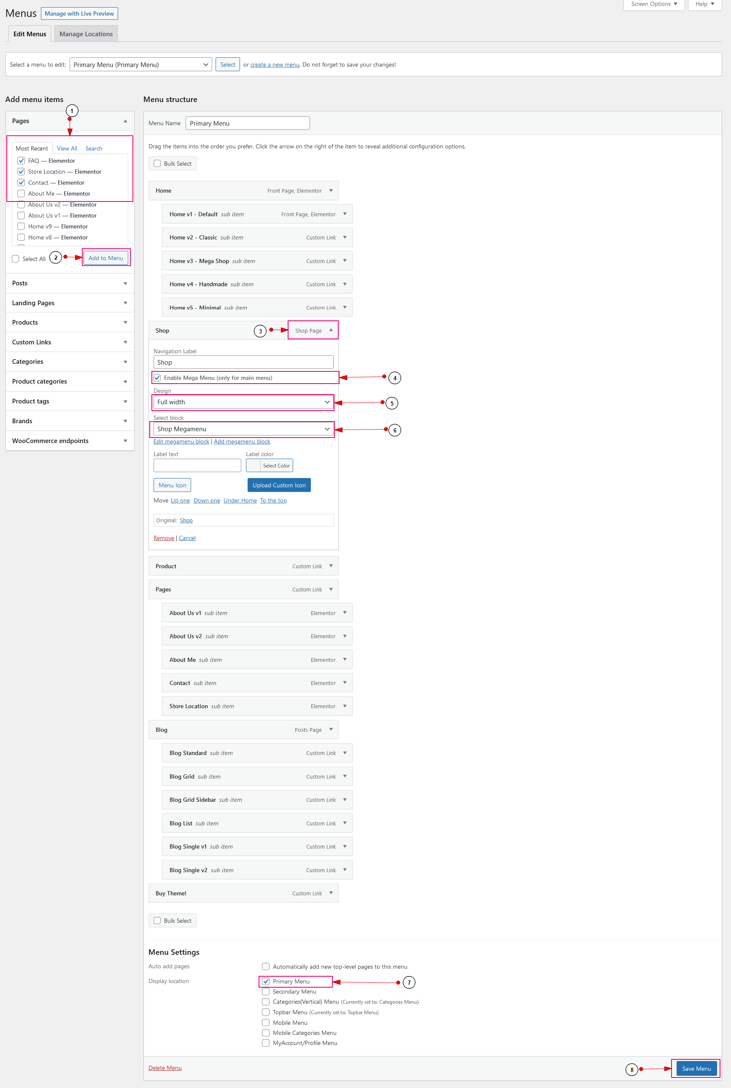Click the Save Menu button
The image size is (731, 1088).
tap(696, 1069)
